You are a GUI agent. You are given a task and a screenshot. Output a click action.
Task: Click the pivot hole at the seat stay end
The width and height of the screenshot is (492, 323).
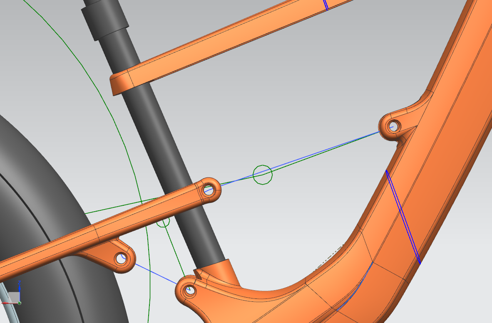pos(209,191)
